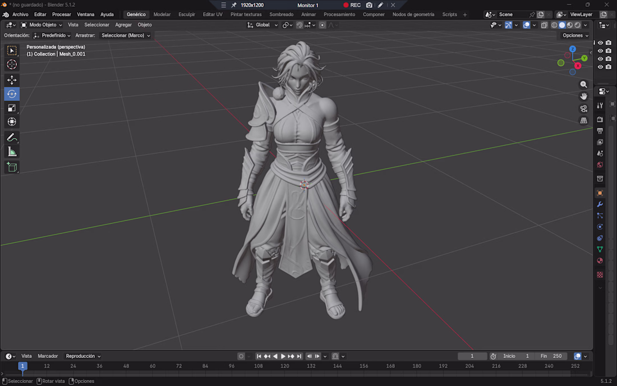Choose the Annotate pencil tool
Image resolution: width=617 pixels, height=386 pixels.
[12, 137]
